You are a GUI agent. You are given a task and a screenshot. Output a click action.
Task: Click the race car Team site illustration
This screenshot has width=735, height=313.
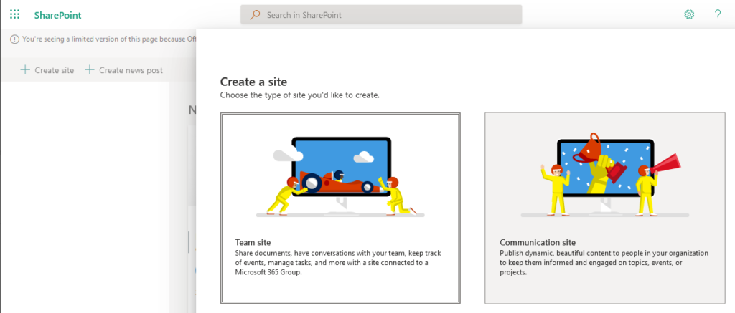340,175
